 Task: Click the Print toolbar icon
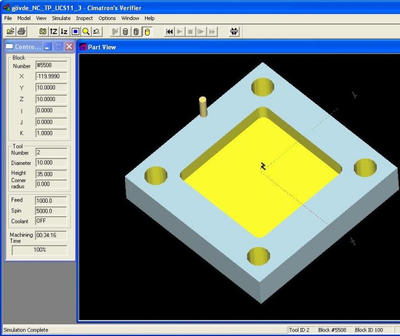pos(21,32)
